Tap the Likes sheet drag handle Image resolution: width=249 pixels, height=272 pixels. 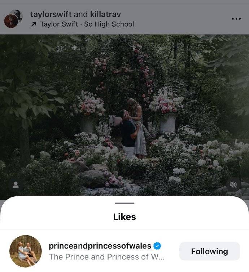pyautogui.click(x=125, y=204)
